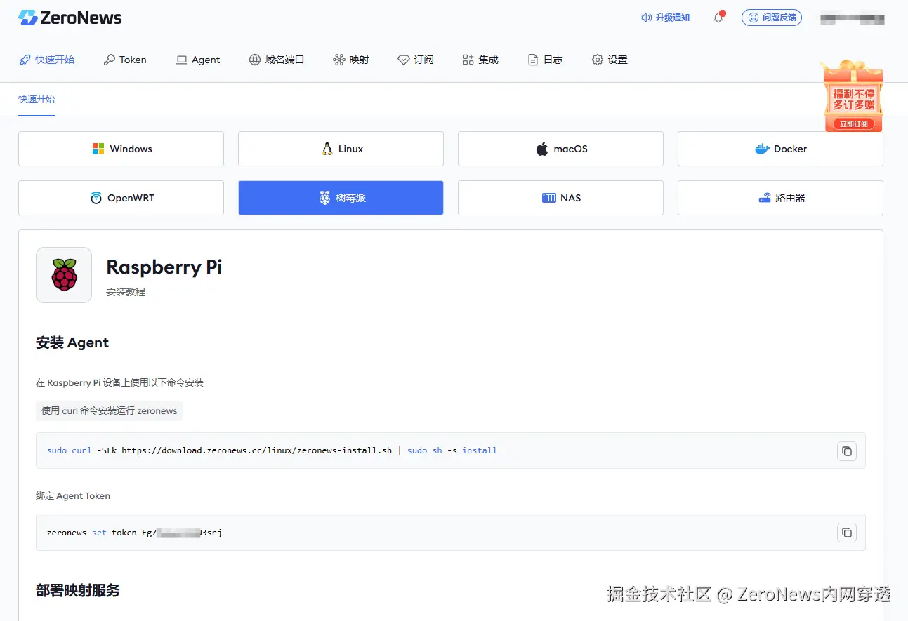
Task: Select the Windows platform option
Action: point(121,149)
